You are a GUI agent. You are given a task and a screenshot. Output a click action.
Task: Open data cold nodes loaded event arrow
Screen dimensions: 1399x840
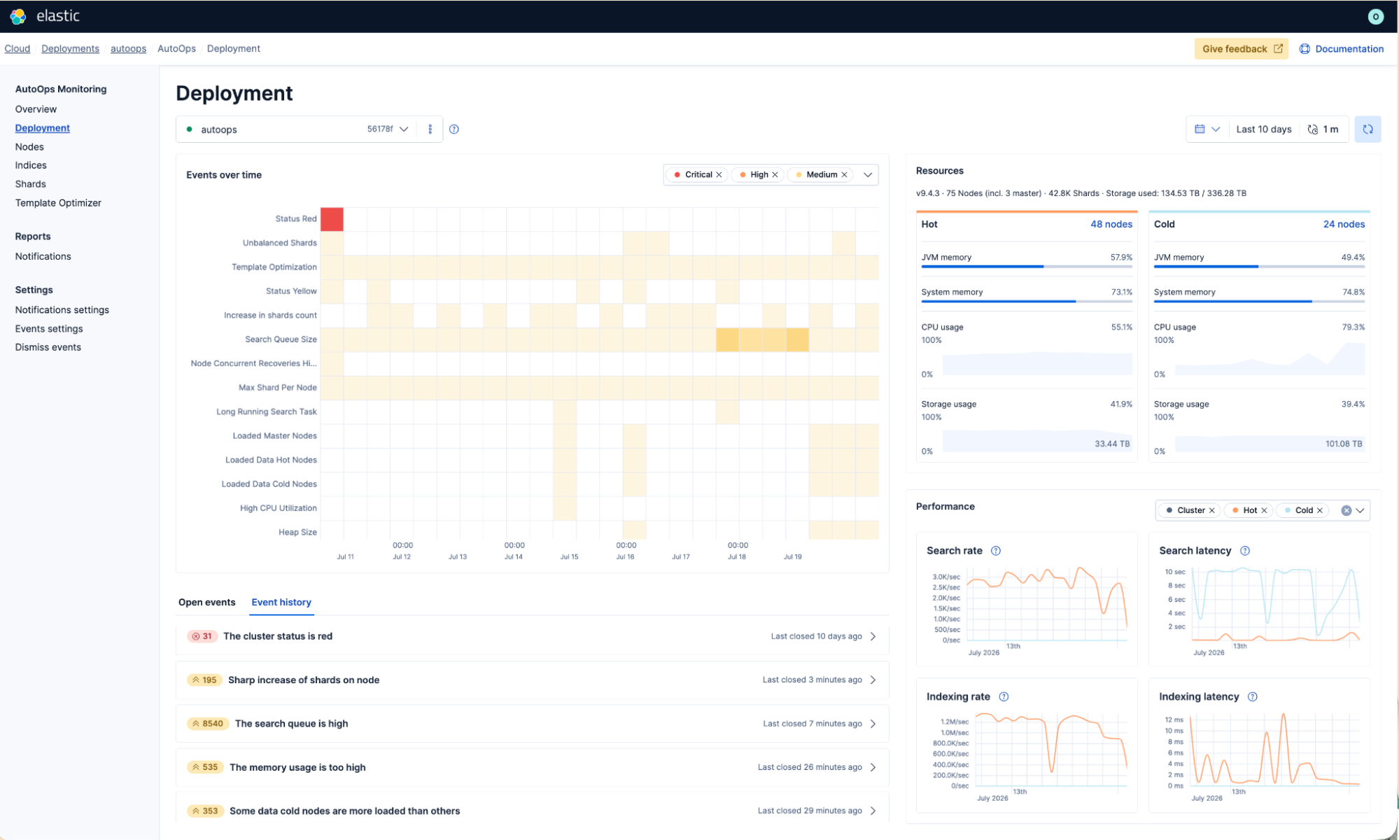pyautogui.click(x=873, y=811)
